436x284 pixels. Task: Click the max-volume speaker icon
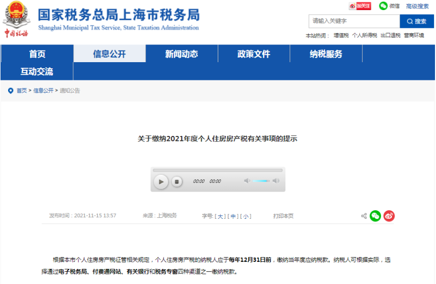point(276,181)
